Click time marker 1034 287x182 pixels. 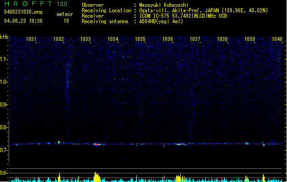pos(113,39)
